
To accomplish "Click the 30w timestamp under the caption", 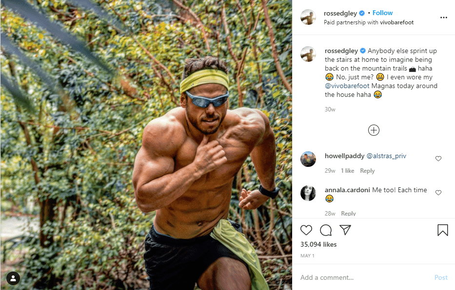I will 330,109.
